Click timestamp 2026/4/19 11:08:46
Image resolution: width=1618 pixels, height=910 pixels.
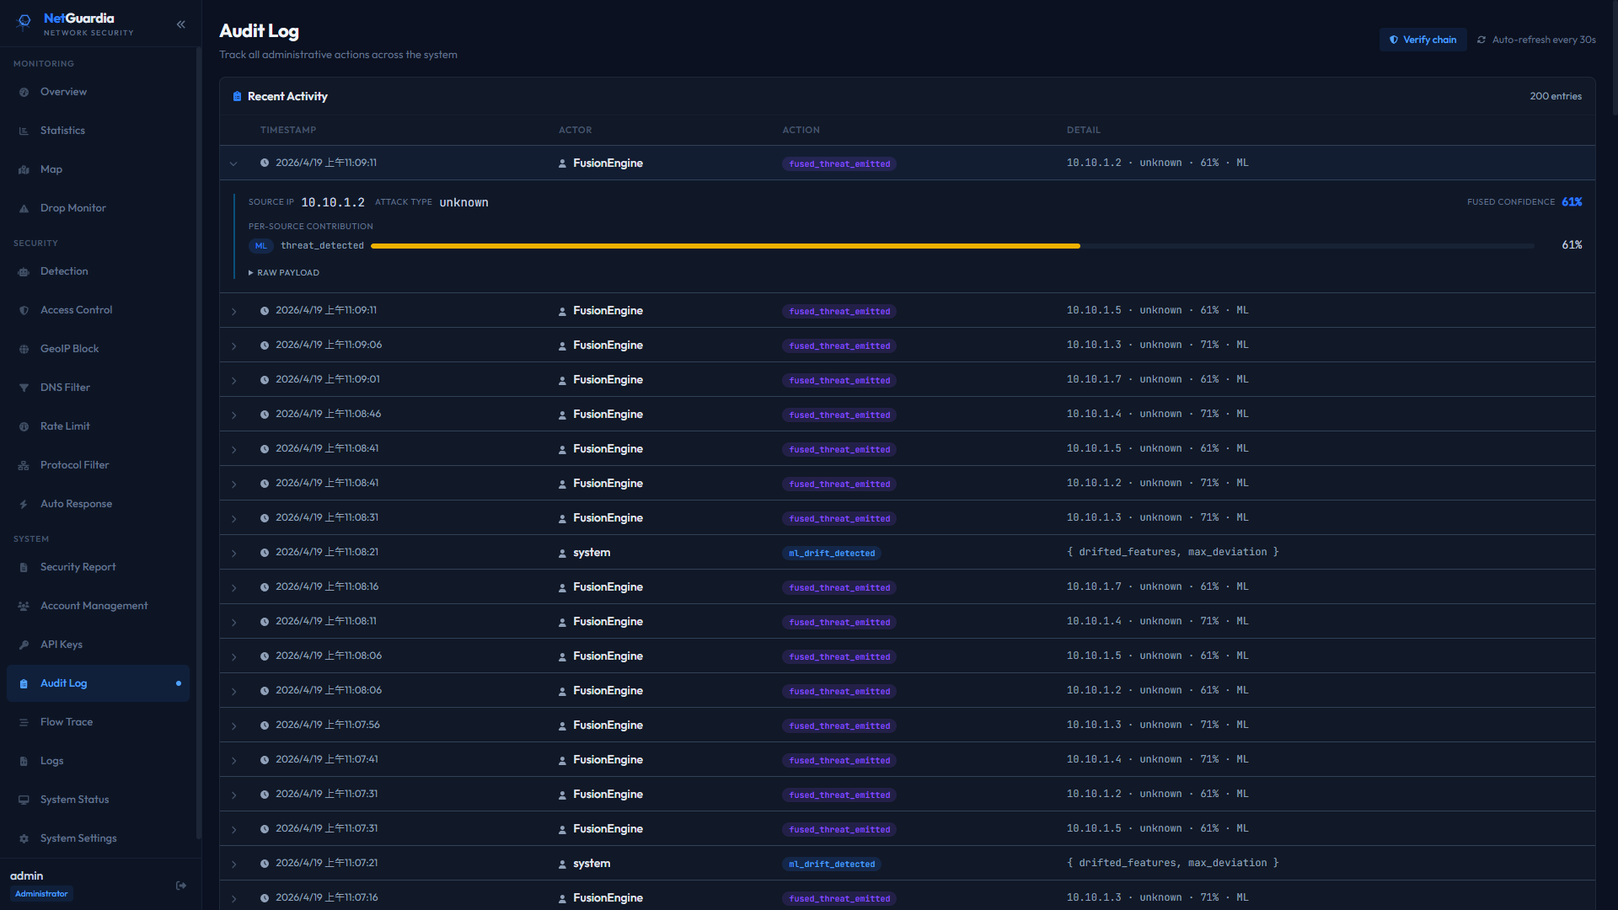click(329, 414)
